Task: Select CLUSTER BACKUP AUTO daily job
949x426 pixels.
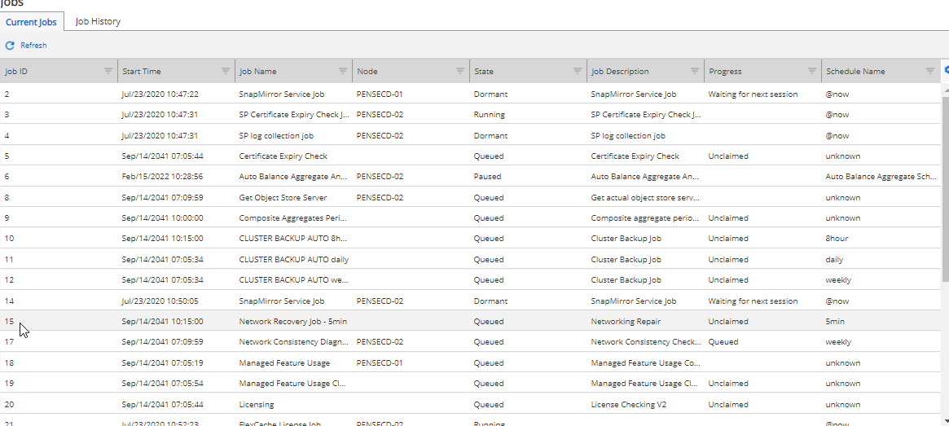Action: point(294,260)
